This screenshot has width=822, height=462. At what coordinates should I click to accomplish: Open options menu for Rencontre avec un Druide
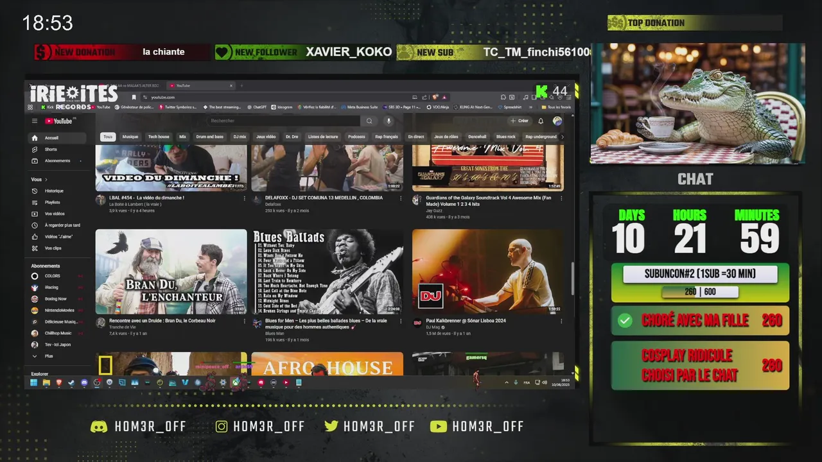(x=244, y=321)
